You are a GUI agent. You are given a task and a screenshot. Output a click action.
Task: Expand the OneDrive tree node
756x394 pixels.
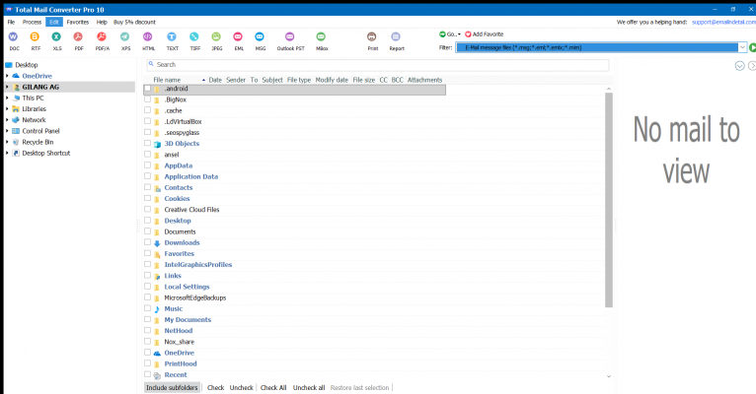coord(7,76)
